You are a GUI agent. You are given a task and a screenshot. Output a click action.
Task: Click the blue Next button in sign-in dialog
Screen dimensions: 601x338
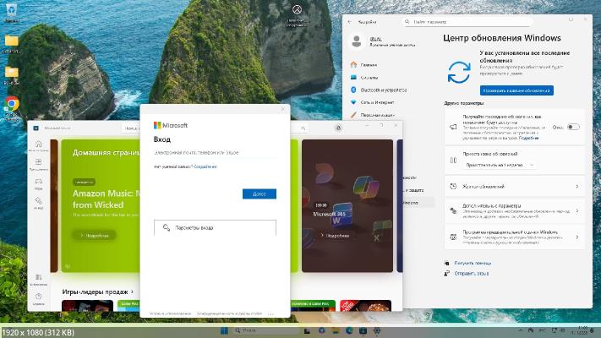(x=259, y=194)
